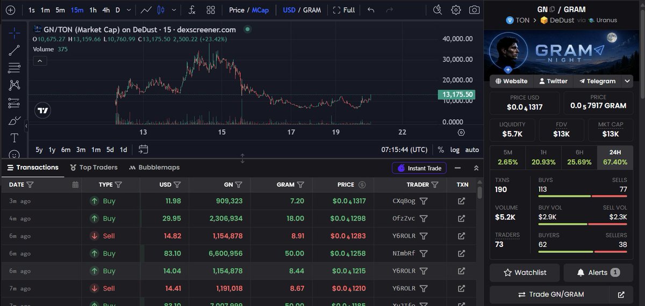Switch to Transactions tab
Image resolution: width=645 pixels, height=306 pixels.
[x=32, y=167]
